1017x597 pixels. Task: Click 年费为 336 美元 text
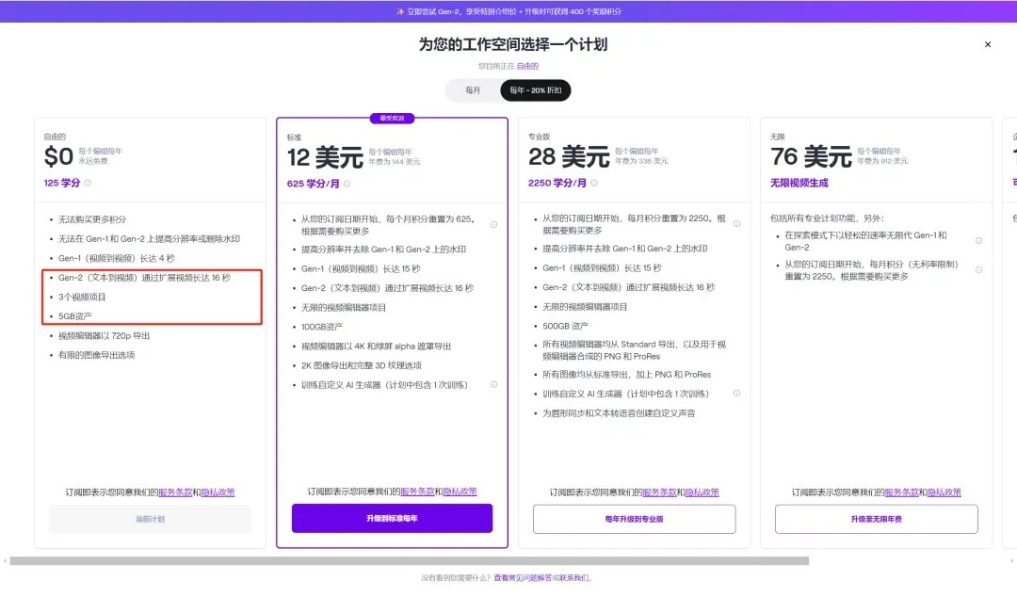(641, 161)
